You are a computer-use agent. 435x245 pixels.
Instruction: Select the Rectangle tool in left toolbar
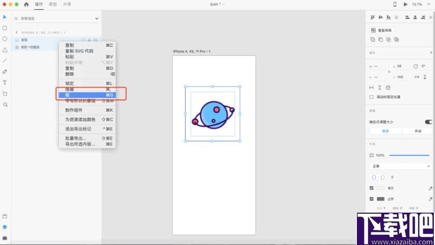(5, 28)
